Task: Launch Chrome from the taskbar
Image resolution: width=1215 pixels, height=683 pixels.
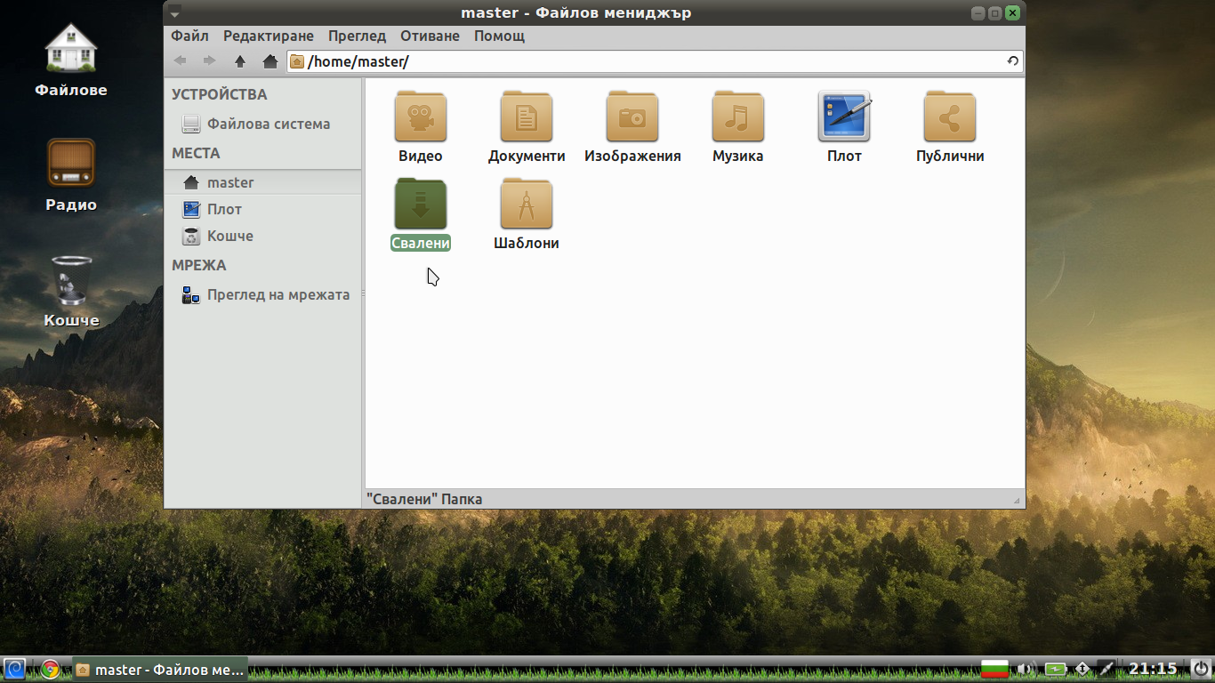Action: (x=50, y=669)
